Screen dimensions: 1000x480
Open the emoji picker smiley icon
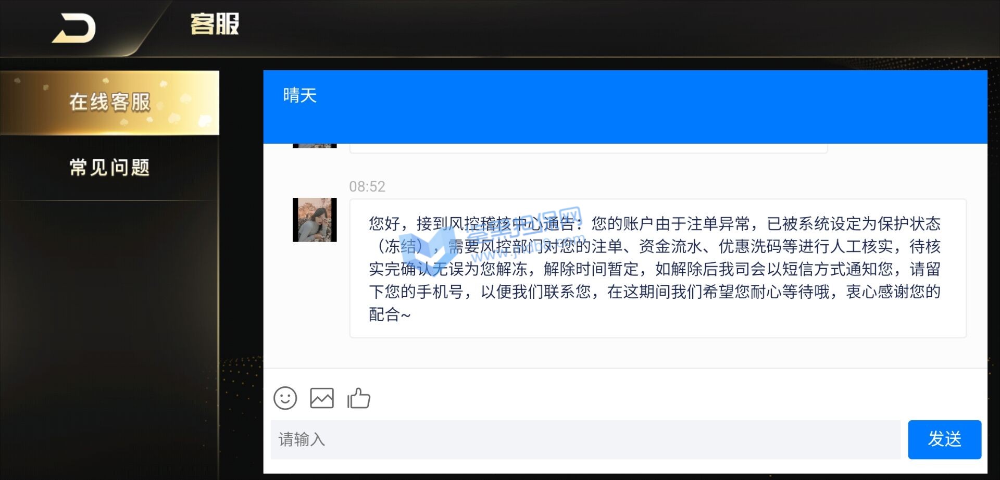coord(285,398)
